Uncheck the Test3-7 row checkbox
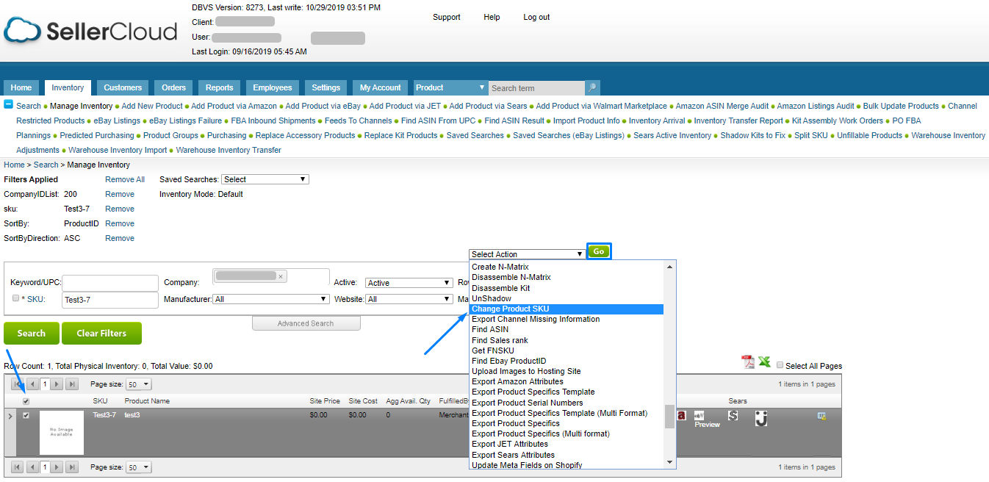 (x=26, y=415)
